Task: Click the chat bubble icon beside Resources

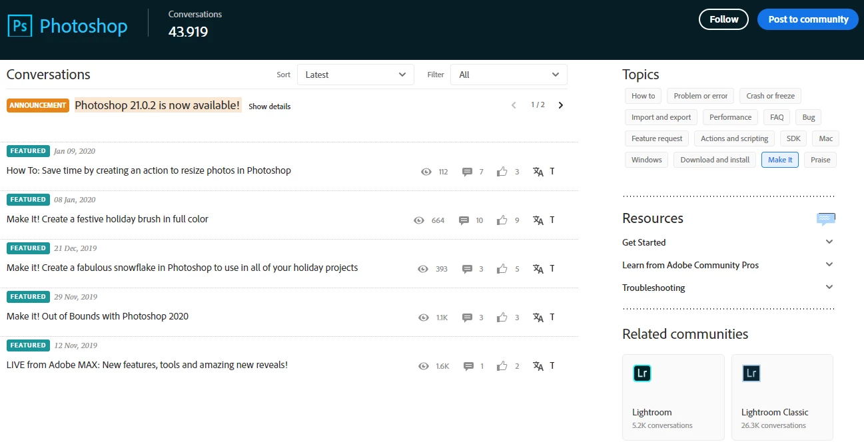Action: click(x=826, y=218)
